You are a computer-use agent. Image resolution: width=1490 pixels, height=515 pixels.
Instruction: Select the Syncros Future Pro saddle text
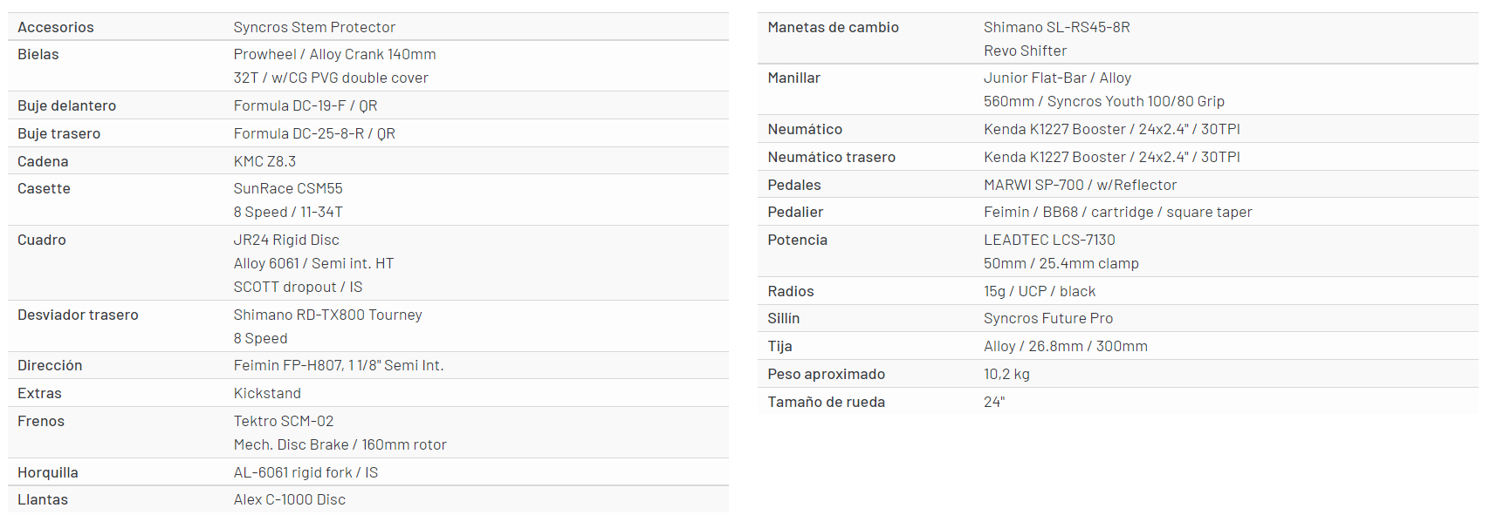[1048, 318]
